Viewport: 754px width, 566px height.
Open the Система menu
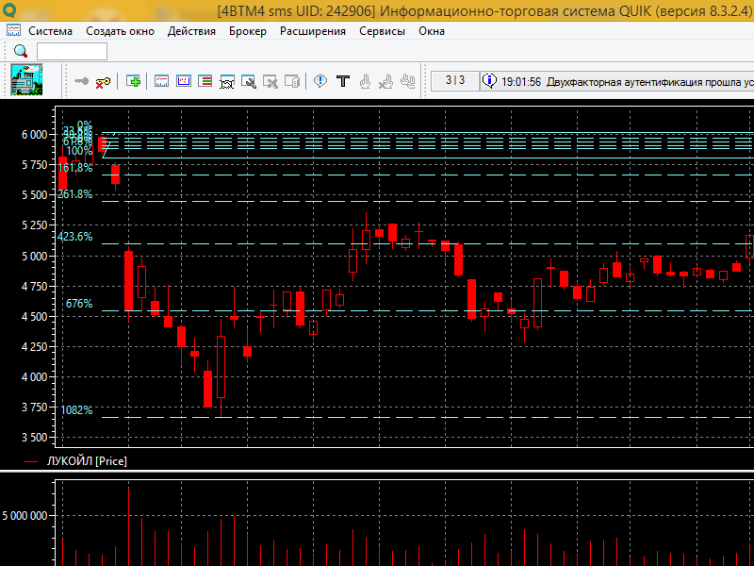tap(50, 31)
